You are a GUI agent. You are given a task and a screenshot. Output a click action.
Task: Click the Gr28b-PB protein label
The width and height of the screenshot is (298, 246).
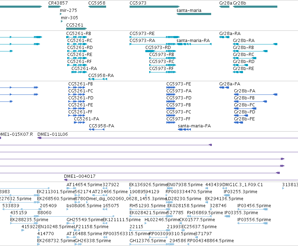(x=244, y=98)
